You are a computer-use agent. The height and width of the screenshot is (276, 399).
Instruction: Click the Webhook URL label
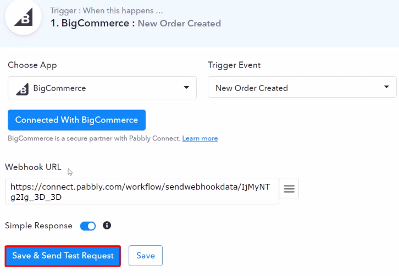[33, 167]
